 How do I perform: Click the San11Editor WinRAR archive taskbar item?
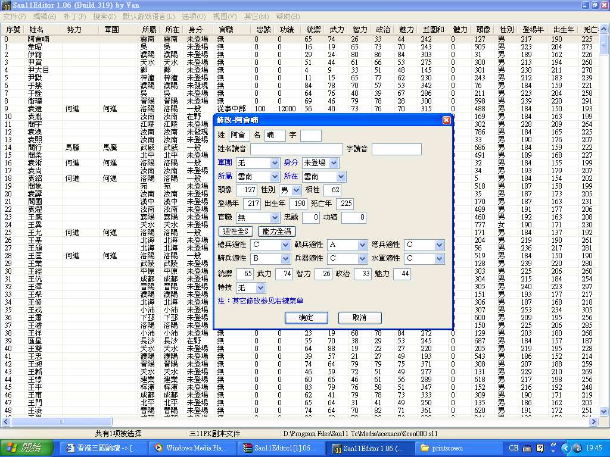point(281,448)
